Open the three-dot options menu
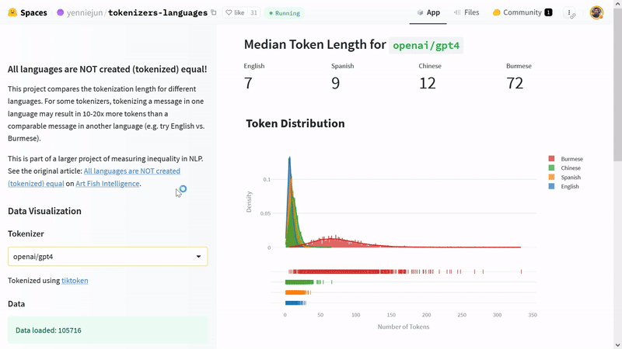Screen dimensions: 622x349 tap(571, 13)
